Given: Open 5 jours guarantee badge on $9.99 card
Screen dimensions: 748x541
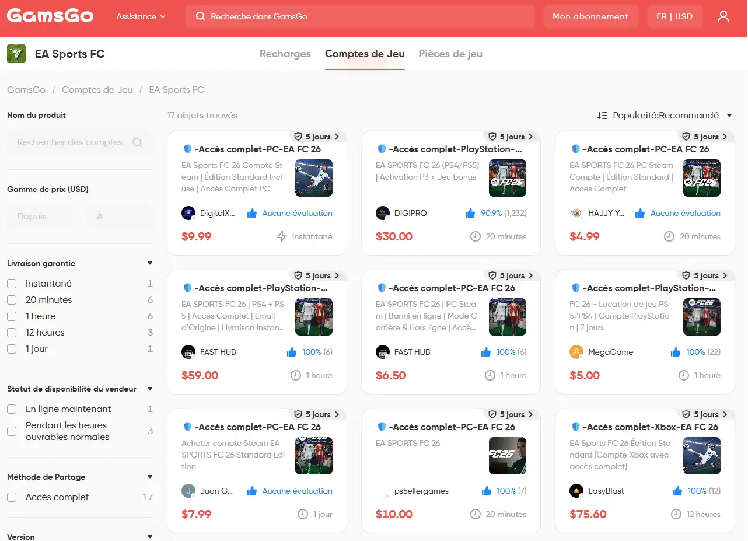Looking at the screenshot, I should [x=317, y=137].
